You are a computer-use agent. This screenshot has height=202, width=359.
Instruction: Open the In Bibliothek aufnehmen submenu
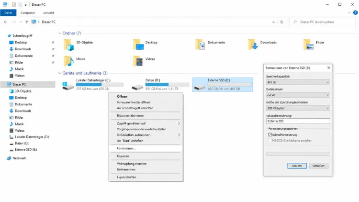(x=146, y=135)
